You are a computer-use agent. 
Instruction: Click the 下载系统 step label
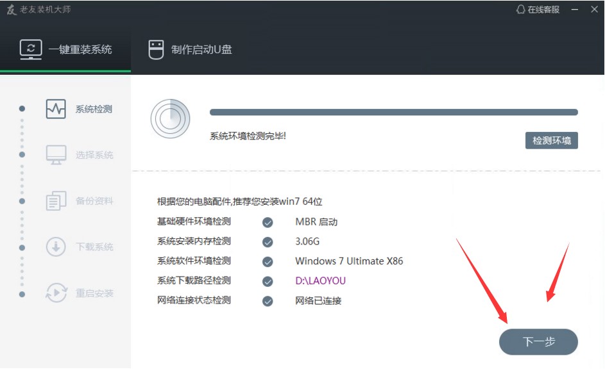pos(94,247)
